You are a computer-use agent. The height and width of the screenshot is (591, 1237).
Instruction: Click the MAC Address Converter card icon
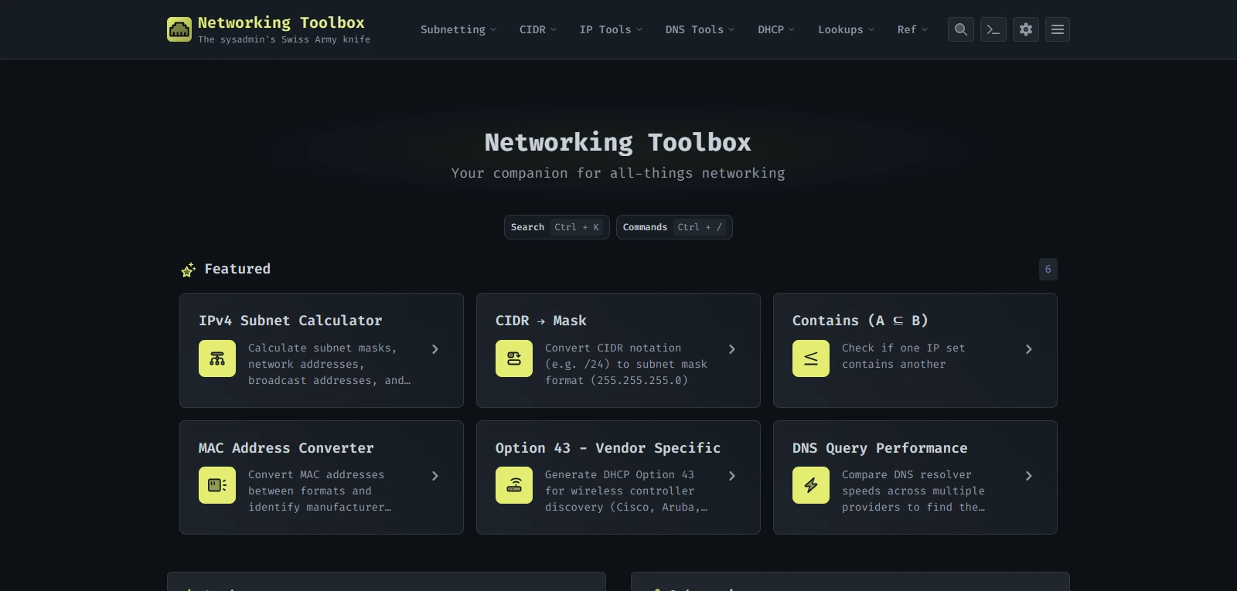click(x=217, y=485)
